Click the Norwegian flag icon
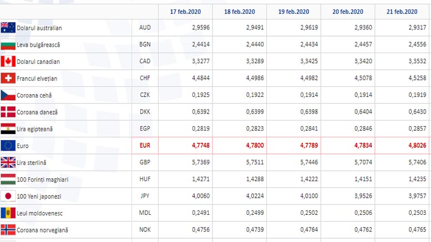431x242 pixels. click(8, 229)
